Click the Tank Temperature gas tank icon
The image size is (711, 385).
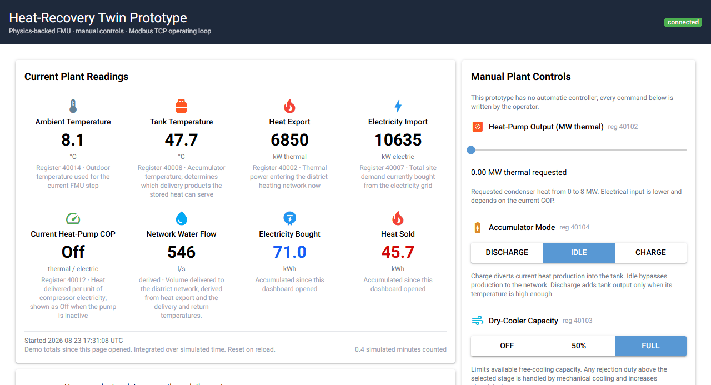[x=181, y=106]
